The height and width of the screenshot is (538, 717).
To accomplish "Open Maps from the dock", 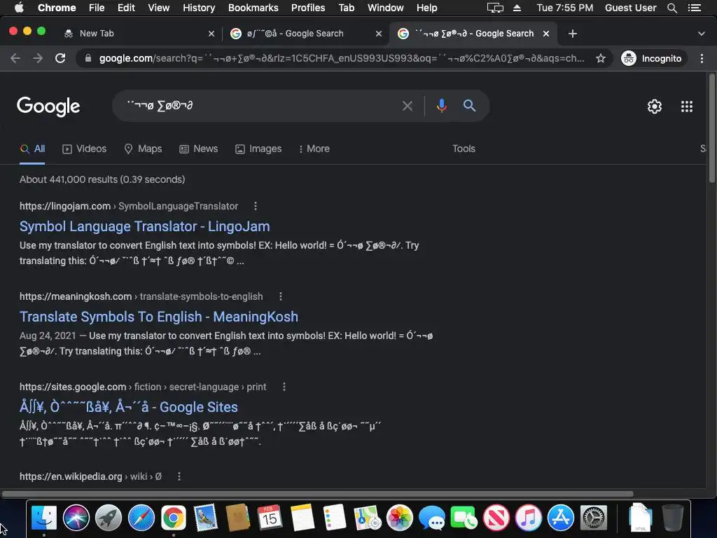I will [367, 518].
